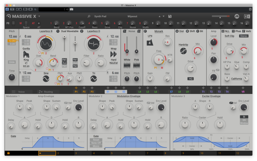Screen dimensions: 257x161
Task: Open the Lazerbizz D wavetable menu
Action: click(94, 31)
